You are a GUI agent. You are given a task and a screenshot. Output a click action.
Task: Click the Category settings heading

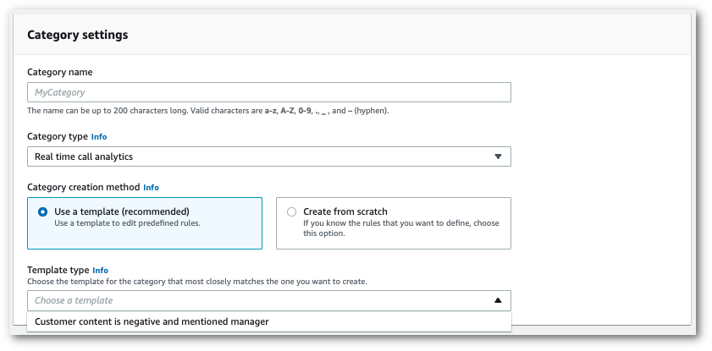[78, 36]
